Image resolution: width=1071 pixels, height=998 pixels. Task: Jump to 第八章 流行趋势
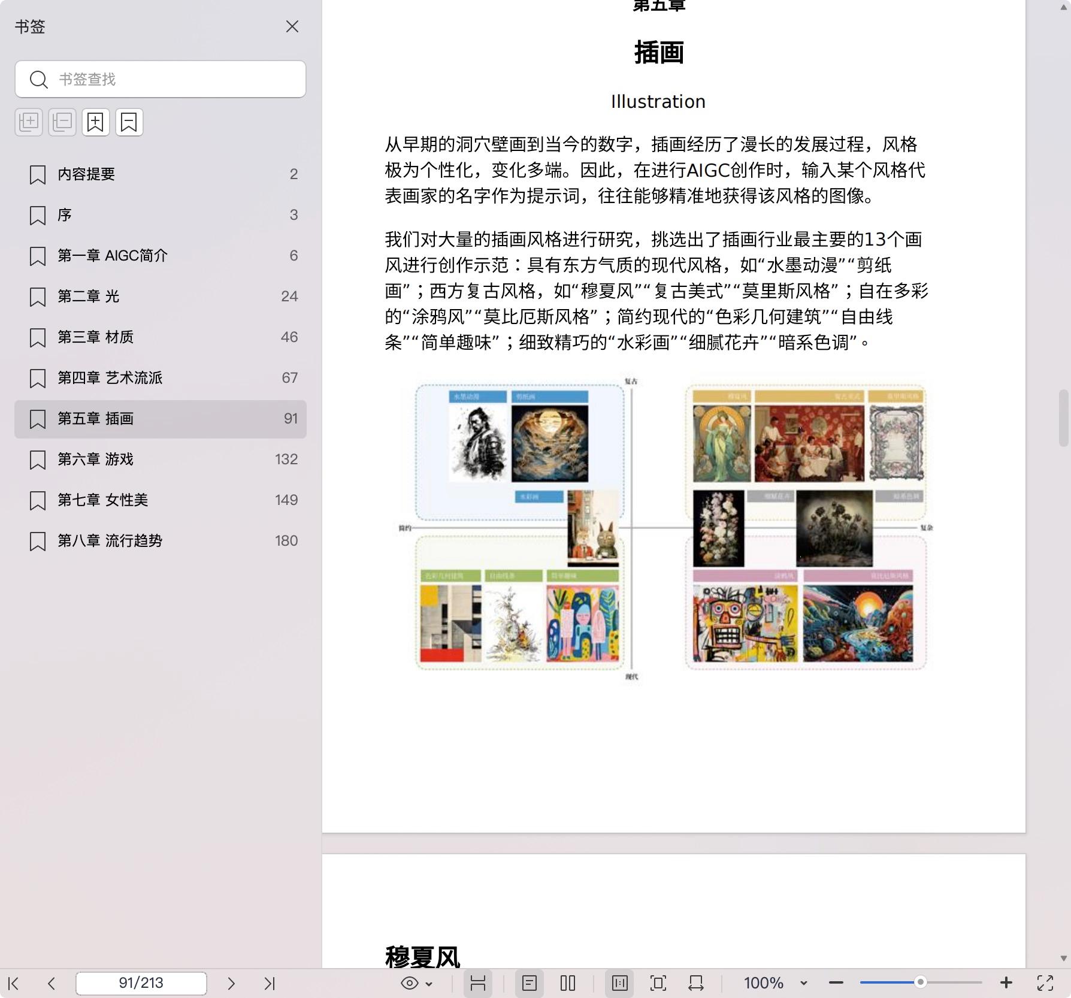pyautogui.click(x=161, y=541)
